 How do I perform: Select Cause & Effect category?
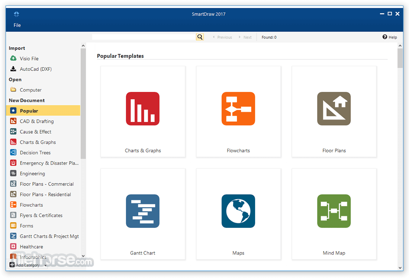click(x=43, y=132)
